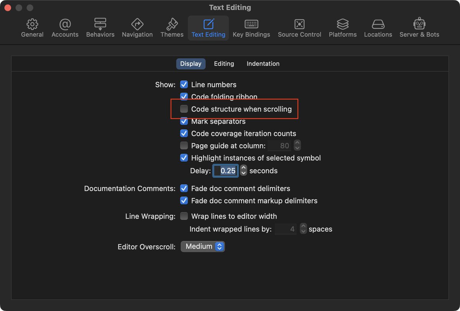Click the Delay seconds stepper arrows
The height and width of the screenshot is (311, 460).
tap(243, 170)
